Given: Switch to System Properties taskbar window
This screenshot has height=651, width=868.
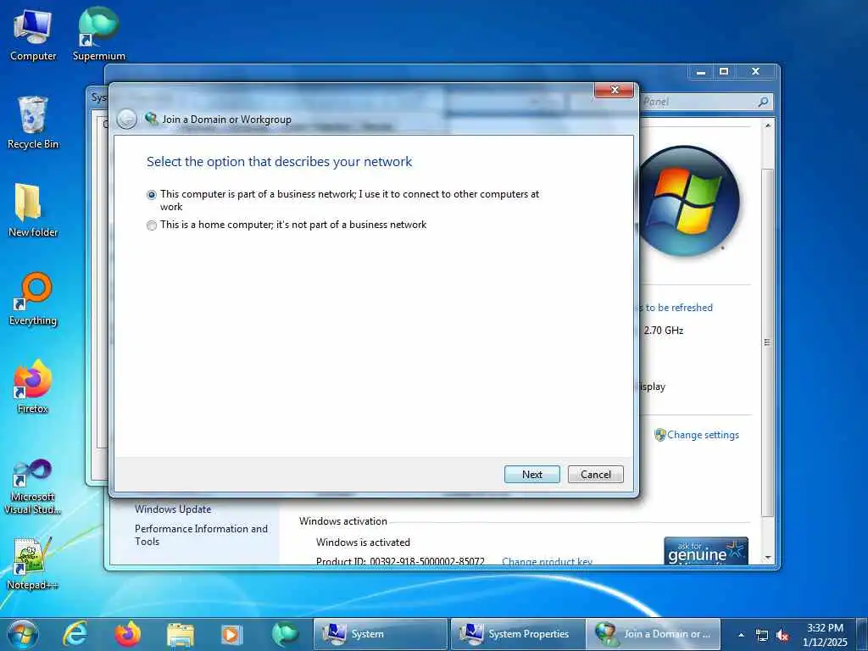Looking at the screenshot, I should tap(518, 634).
